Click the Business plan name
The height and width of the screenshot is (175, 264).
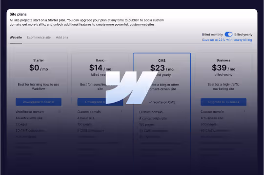pos(223,60)
